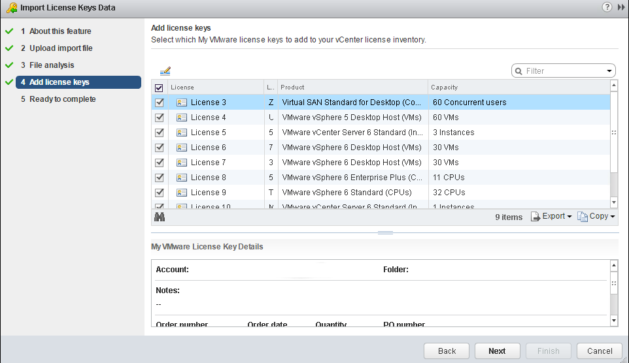Select the VMware vSphere 6 Enterprise Plus cell

pyautogui.click(x=352, y=178)
